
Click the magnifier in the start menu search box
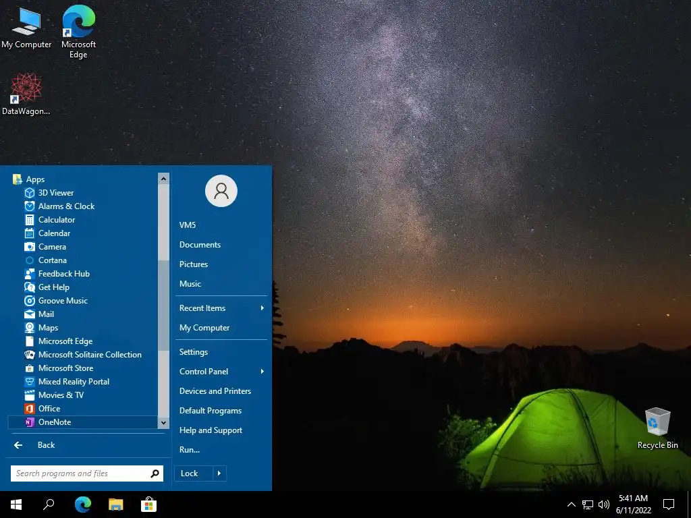click(155, 473)
